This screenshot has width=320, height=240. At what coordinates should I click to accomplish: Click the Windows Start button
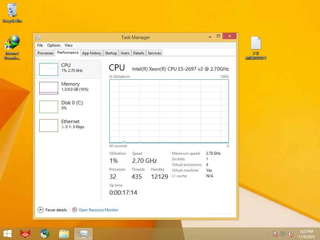[7, 234]
